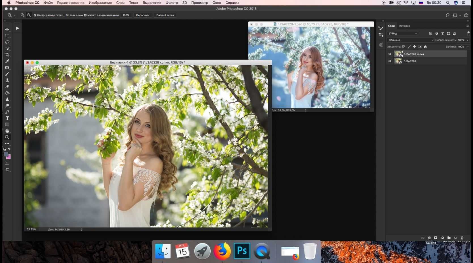Image resolution: width=473 pixels, height=263 pixels.
Task: Open Firefox from the Dock
Action: (222, 251)
